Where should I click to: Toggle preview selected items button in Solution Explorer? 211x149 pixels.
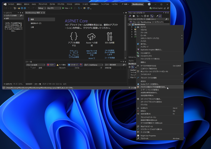160,16
